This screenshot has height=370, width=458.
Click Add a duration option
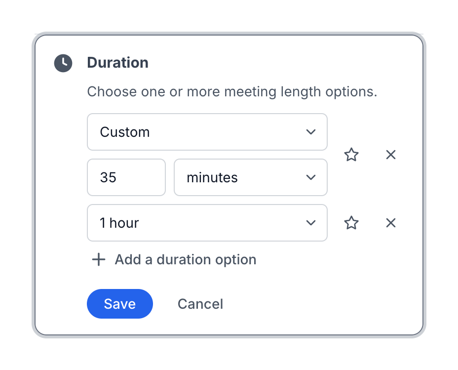[185, 259]
